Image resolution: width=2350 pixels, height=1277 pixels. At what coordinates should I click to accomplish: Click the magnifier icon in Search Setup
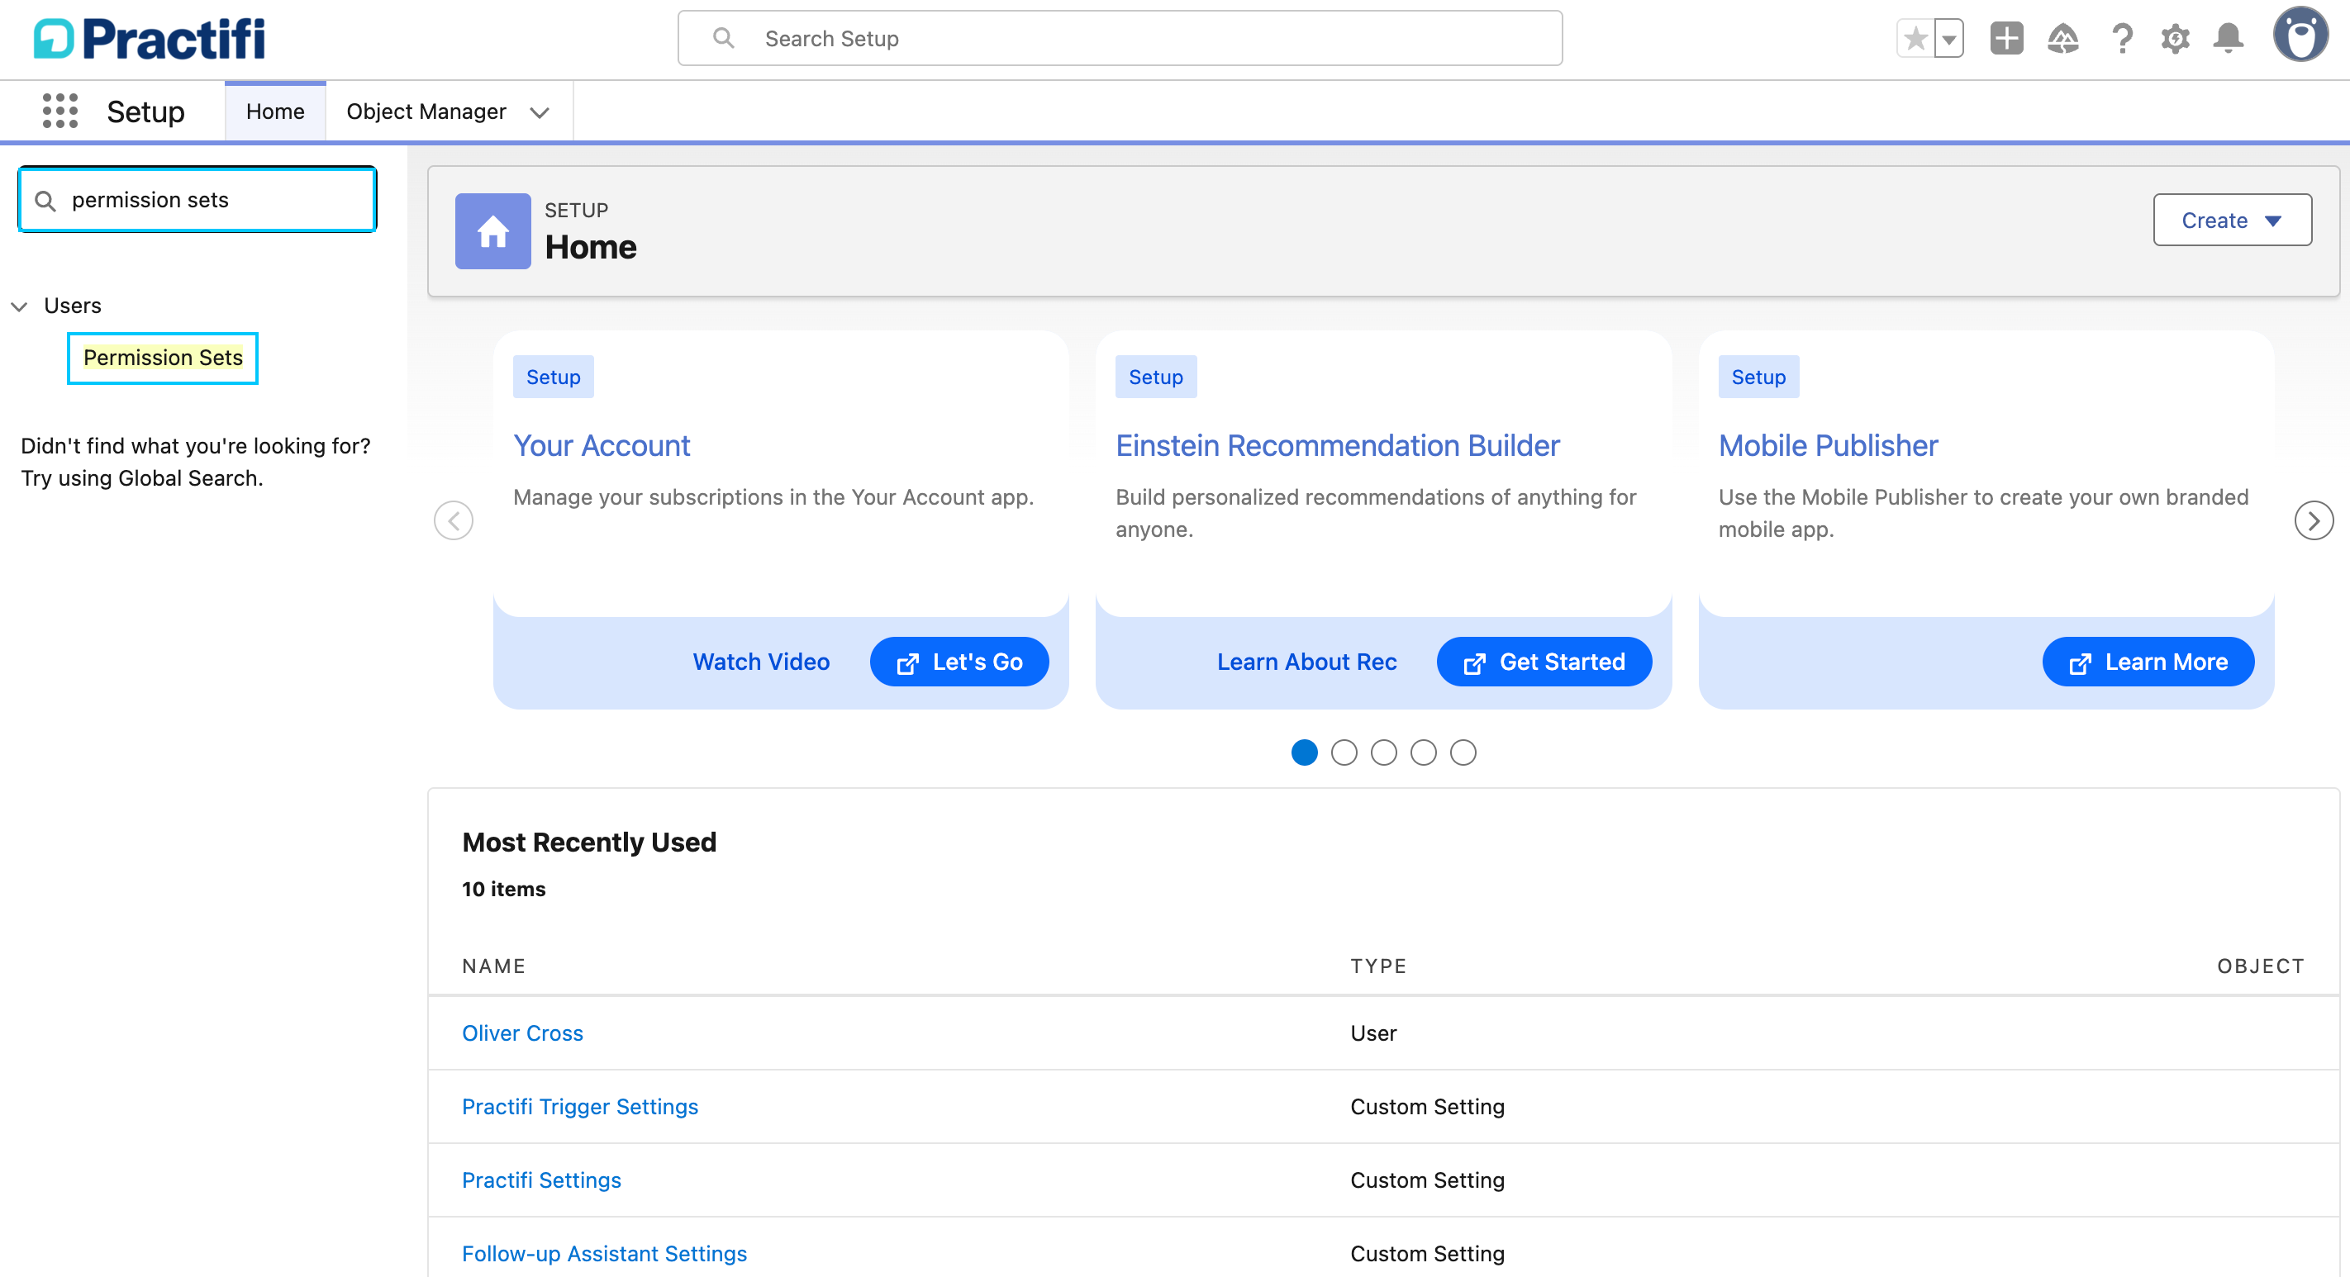(x=722, y=38)
